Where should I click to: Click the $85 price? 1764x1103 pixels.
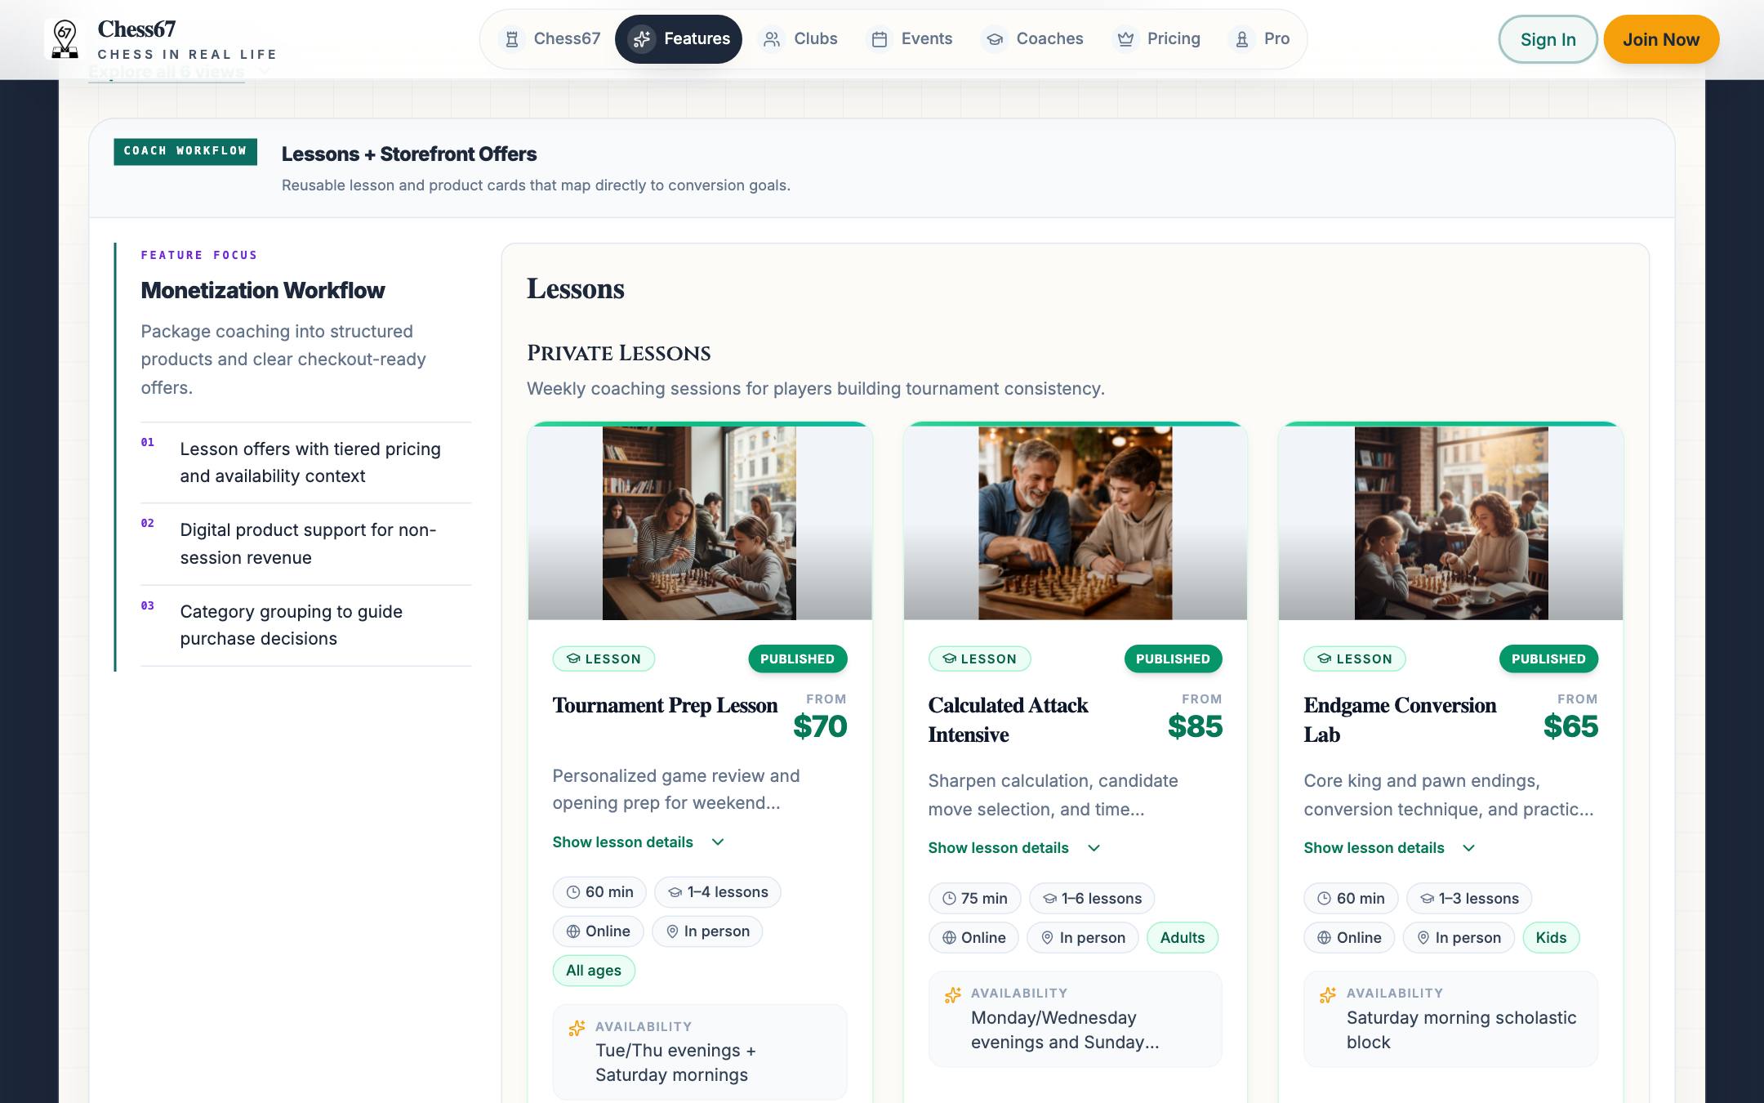click(1195, 726)
